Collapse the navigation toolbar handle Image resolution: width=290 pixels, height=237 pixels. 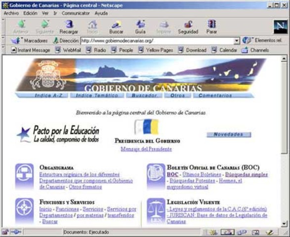click(3, 26)
